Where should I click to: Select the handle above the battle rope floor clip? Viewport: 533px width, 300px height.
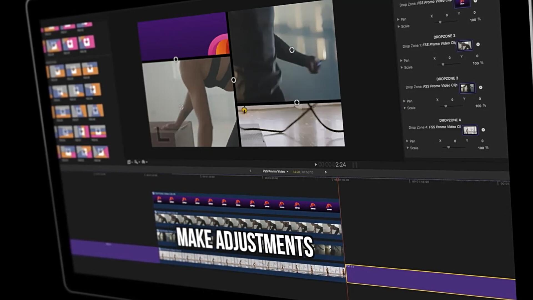point(297,102)
